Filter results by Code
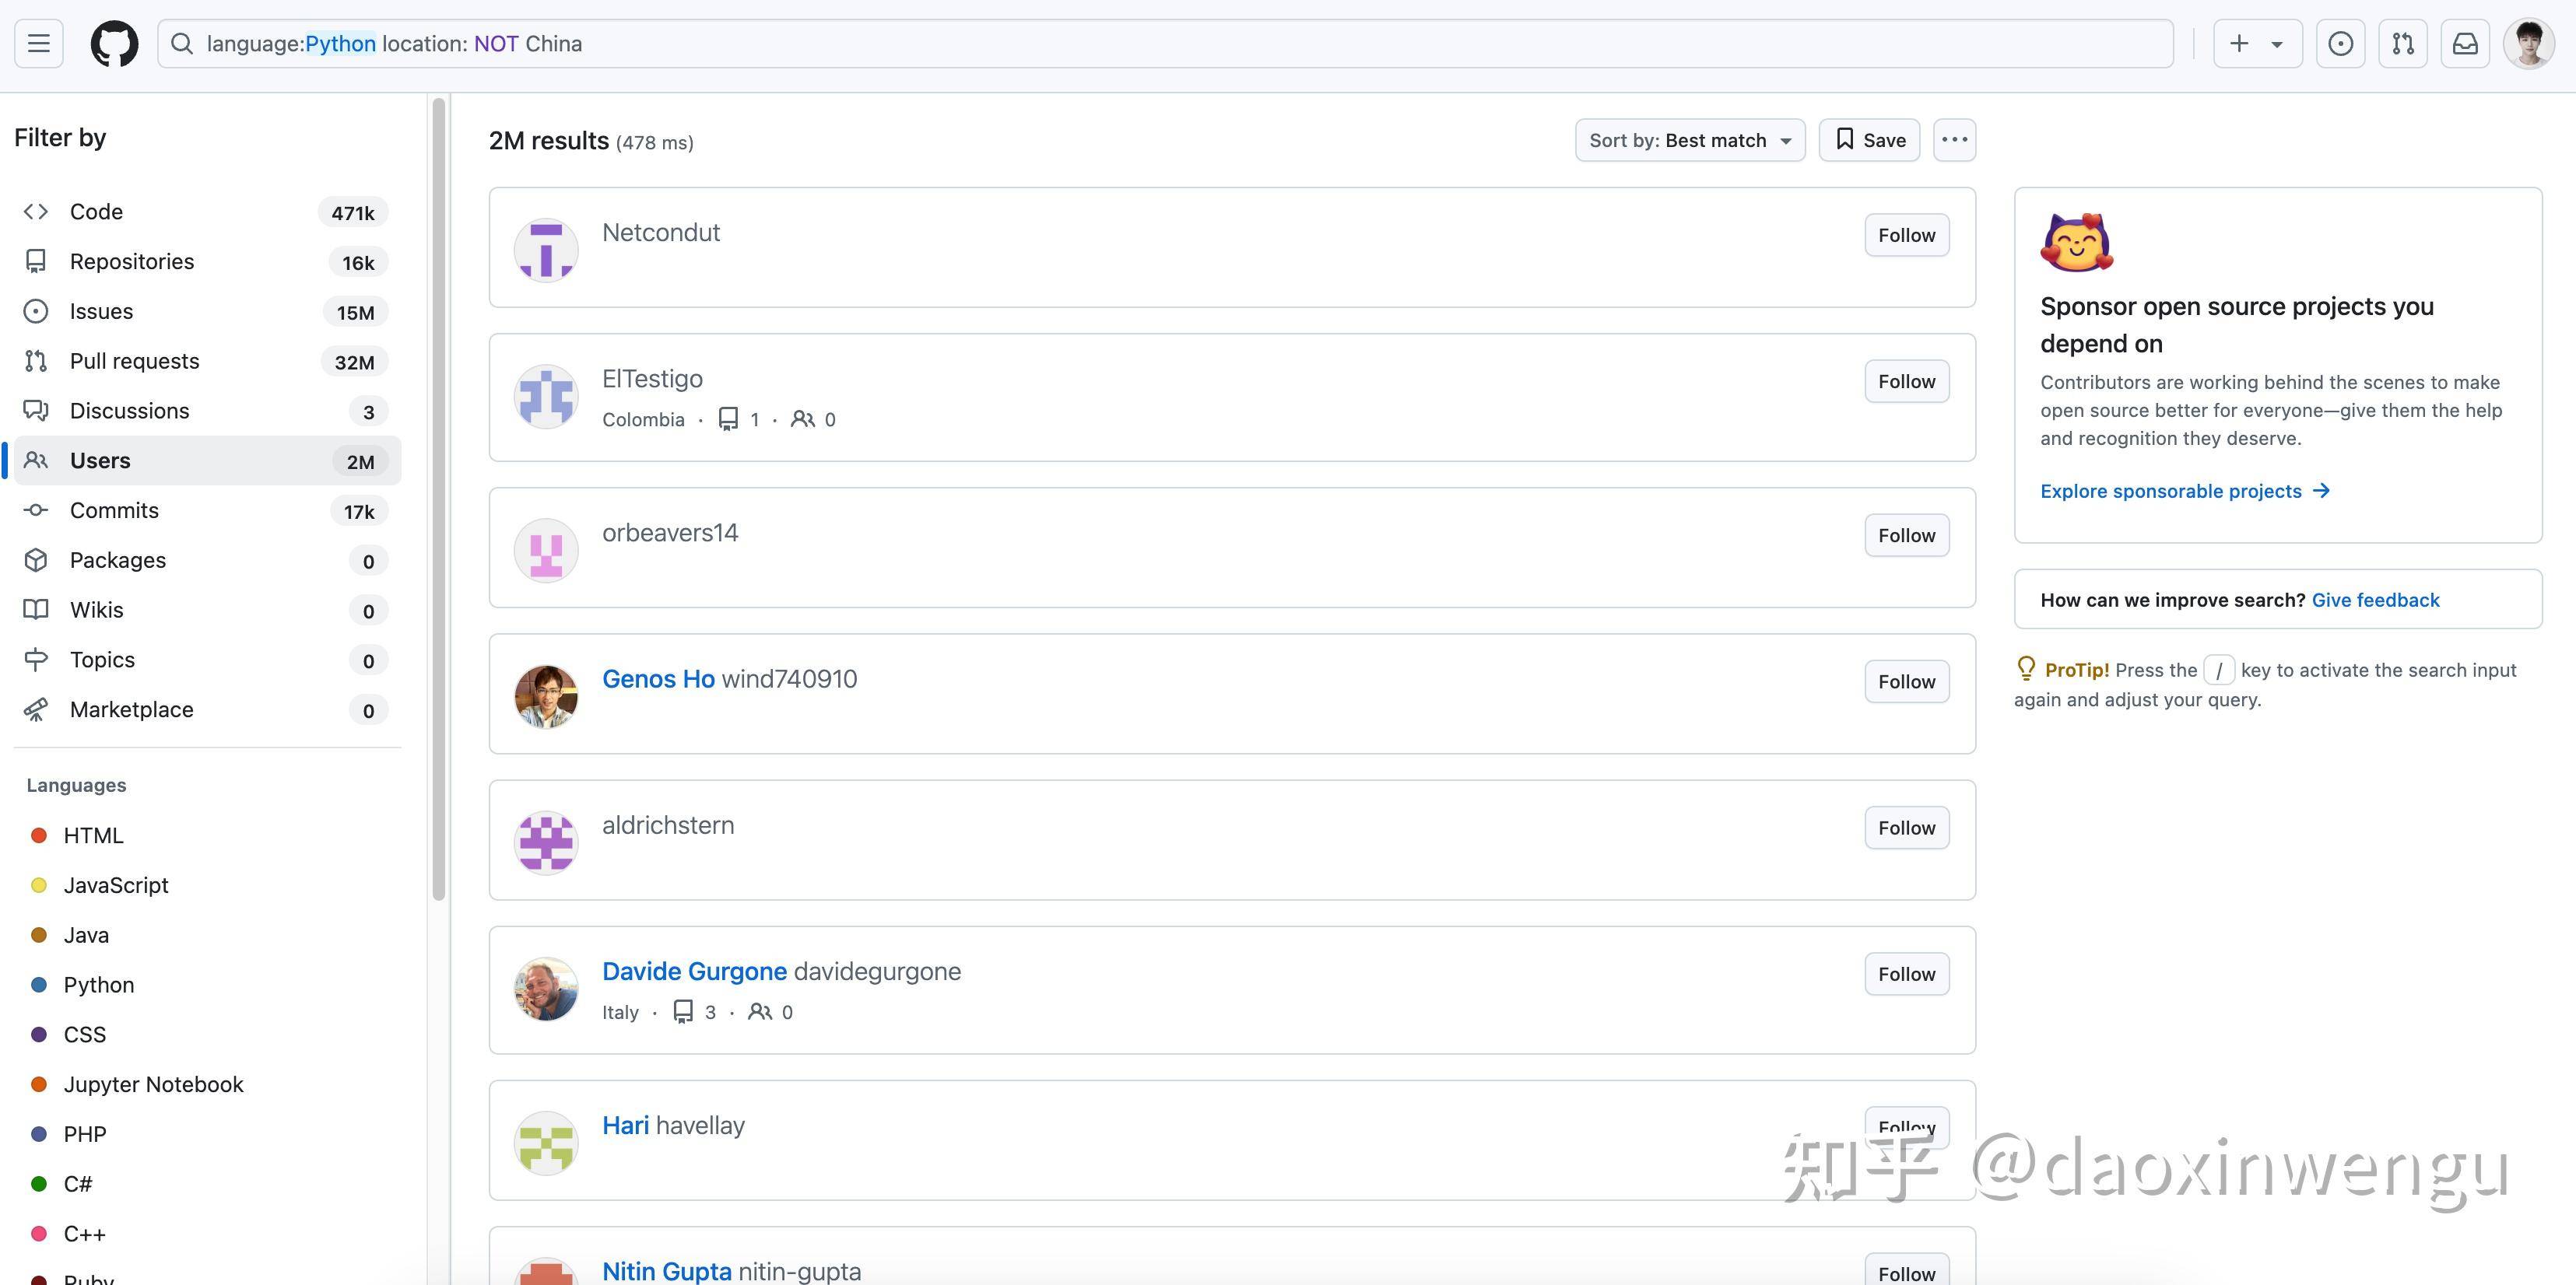Viewport: 2576px width, 1285px height. click(207, 212)
